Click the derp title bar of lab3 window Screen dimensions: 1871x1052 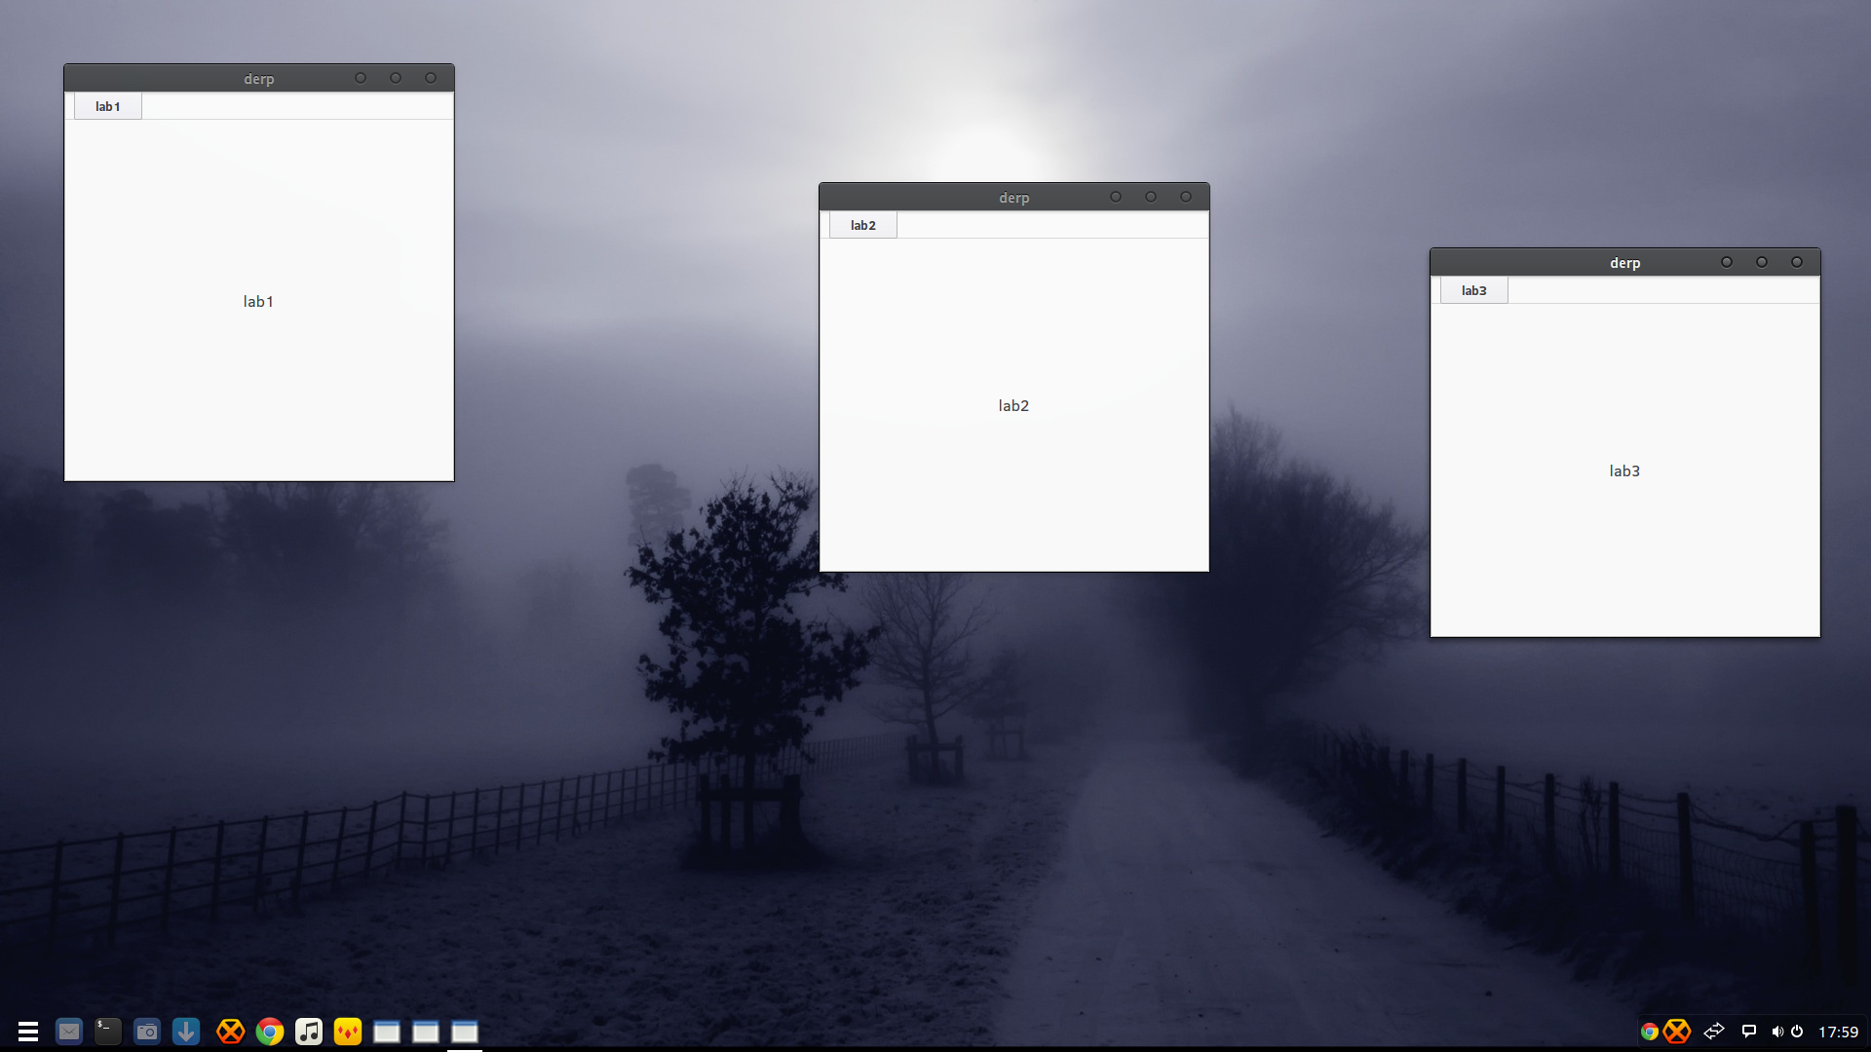click(1625, 263)
